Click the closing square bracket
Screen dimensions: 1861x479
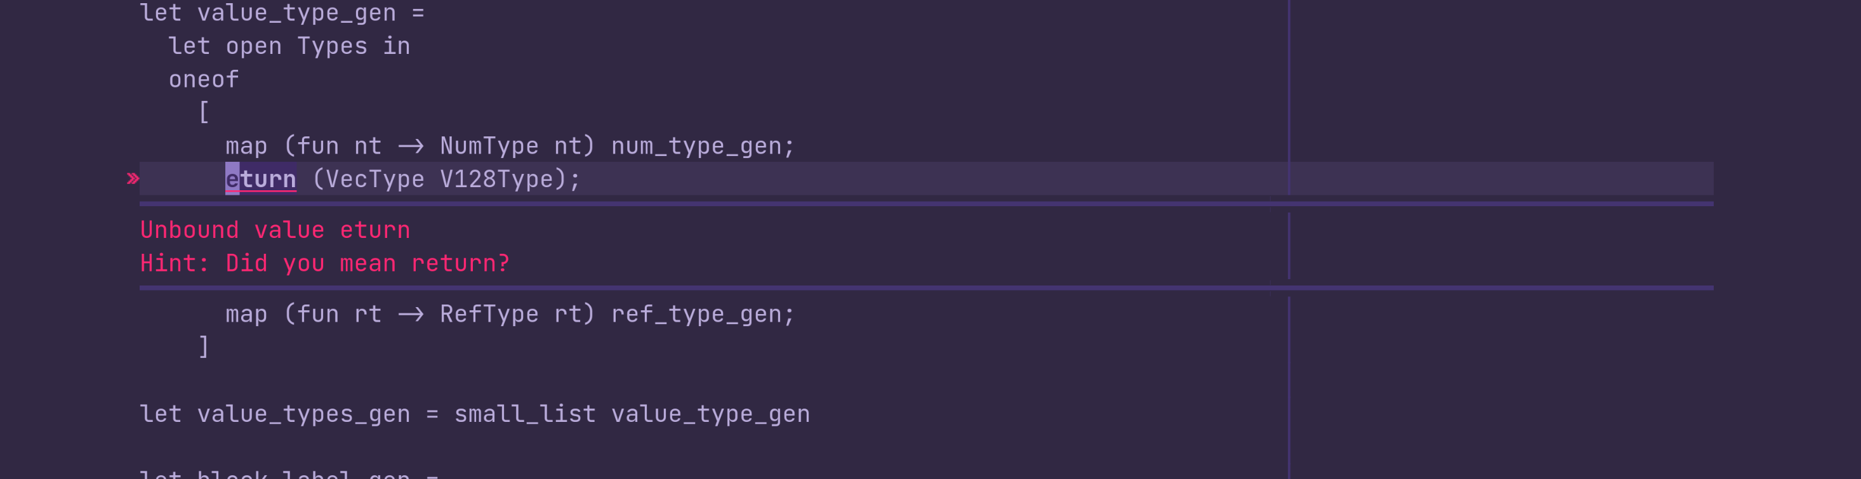[204, 347]
